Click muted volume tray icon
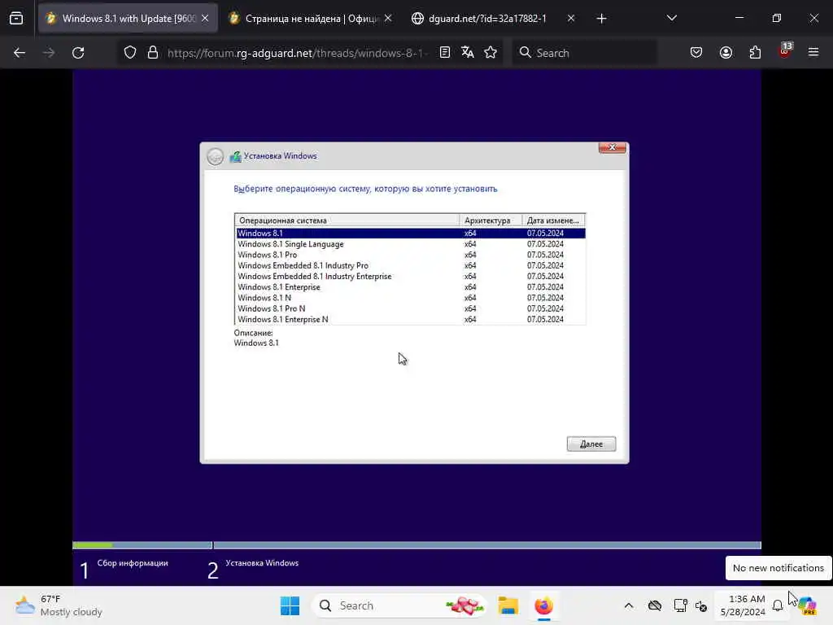Image resolution: width=833 pixels, height=625 pixels. (x=701, y=606)
